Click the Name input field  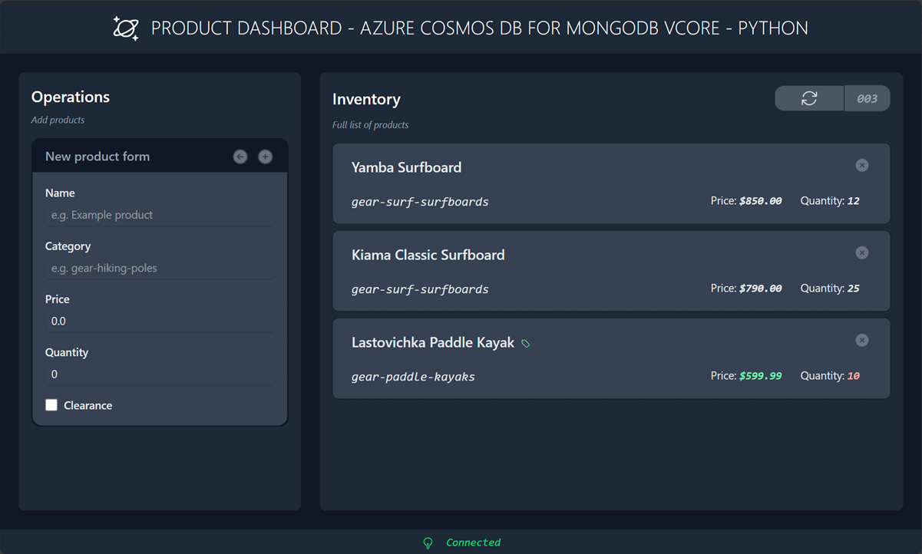[160, 215]
